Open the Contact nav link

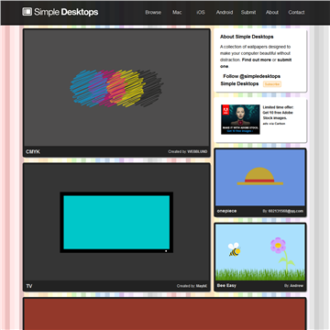[x=296, y=13]
